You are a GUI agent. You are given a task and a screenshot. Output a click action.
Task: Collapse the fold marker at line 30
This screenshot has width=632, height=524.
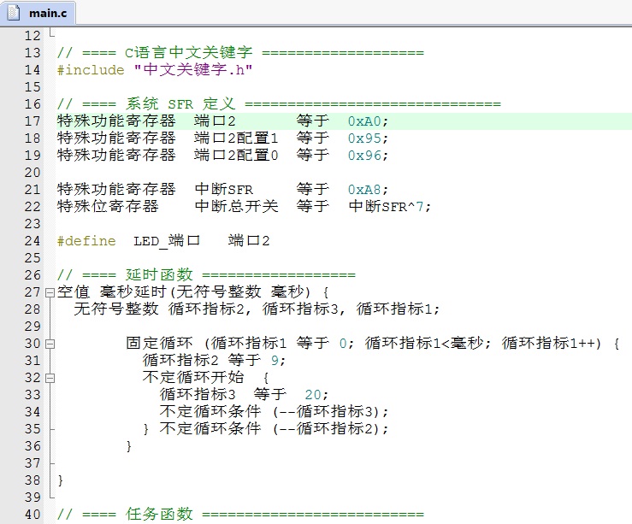50,344
